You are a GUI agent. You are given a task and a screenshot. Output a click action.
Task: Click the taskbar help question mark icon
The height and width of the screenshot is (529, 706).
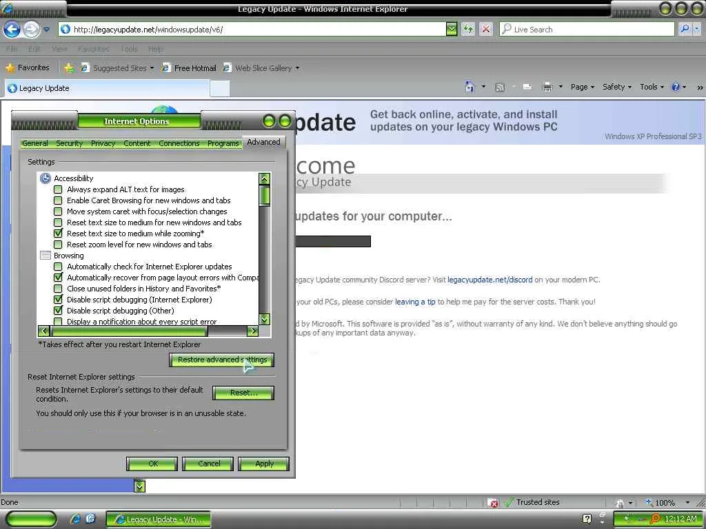pyautogui.click(x=587, y=519)
